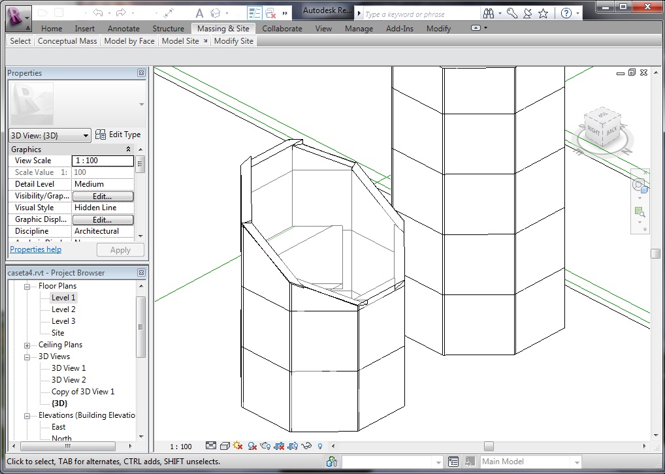Screen dimensions: 665x474
Task: Open the Help question mark icon
Action: pos(566,13)
